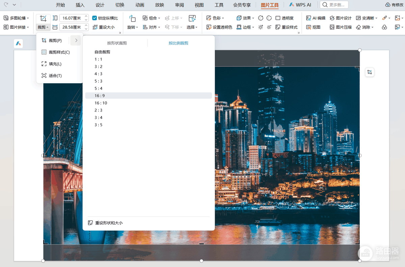This screenshot has height=267, width=405.
Task: Open the 选择 selection dropdown
Action: pyautogui.click(x=192, y=27)
